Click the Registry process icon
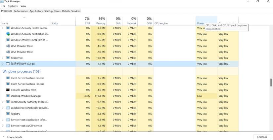The width and height of the screenshot is (273, 140). (x=8, y=114)
